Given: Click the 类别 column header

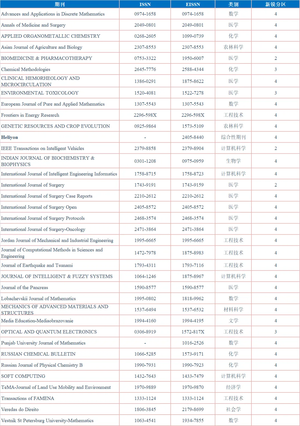Looking at the screenshot, I should click(233, 4).
